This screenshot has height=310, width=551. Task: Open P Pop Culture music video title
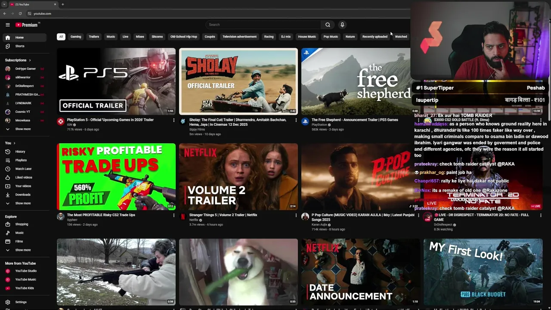363,217
